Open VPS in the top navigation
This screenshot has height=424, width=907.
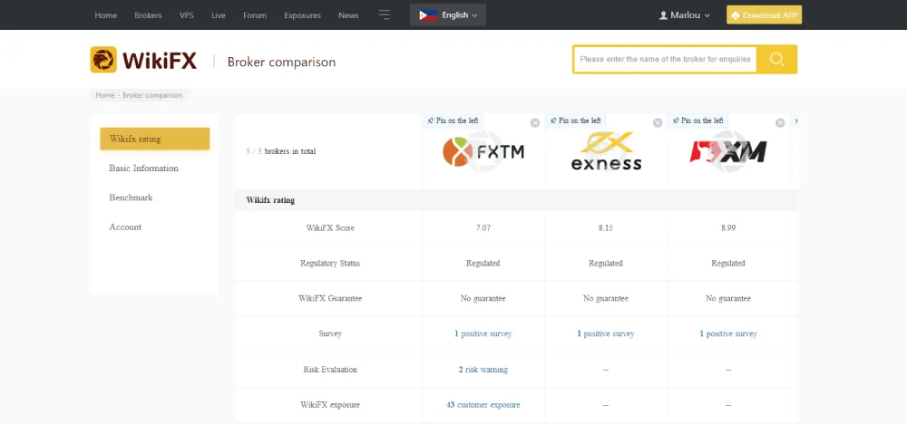click(187, 15)
